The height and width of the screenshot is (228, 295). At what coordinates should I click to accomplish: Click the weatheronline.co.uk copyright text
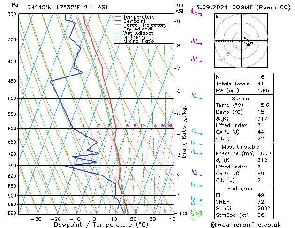tap(246, 225)
